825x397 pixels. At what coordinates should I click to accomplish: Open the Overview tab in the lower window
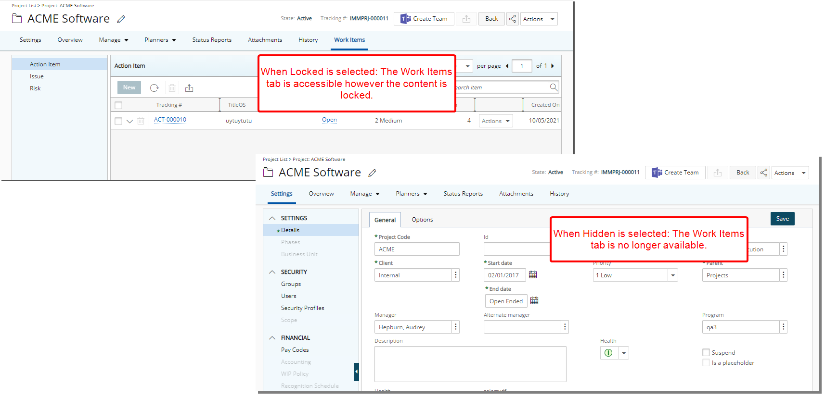(x=321, y=194)
